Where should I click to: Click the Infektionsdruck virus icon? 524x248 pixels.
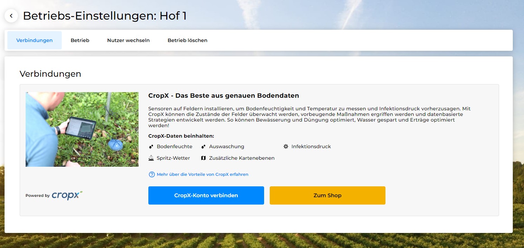pos(286,146)
